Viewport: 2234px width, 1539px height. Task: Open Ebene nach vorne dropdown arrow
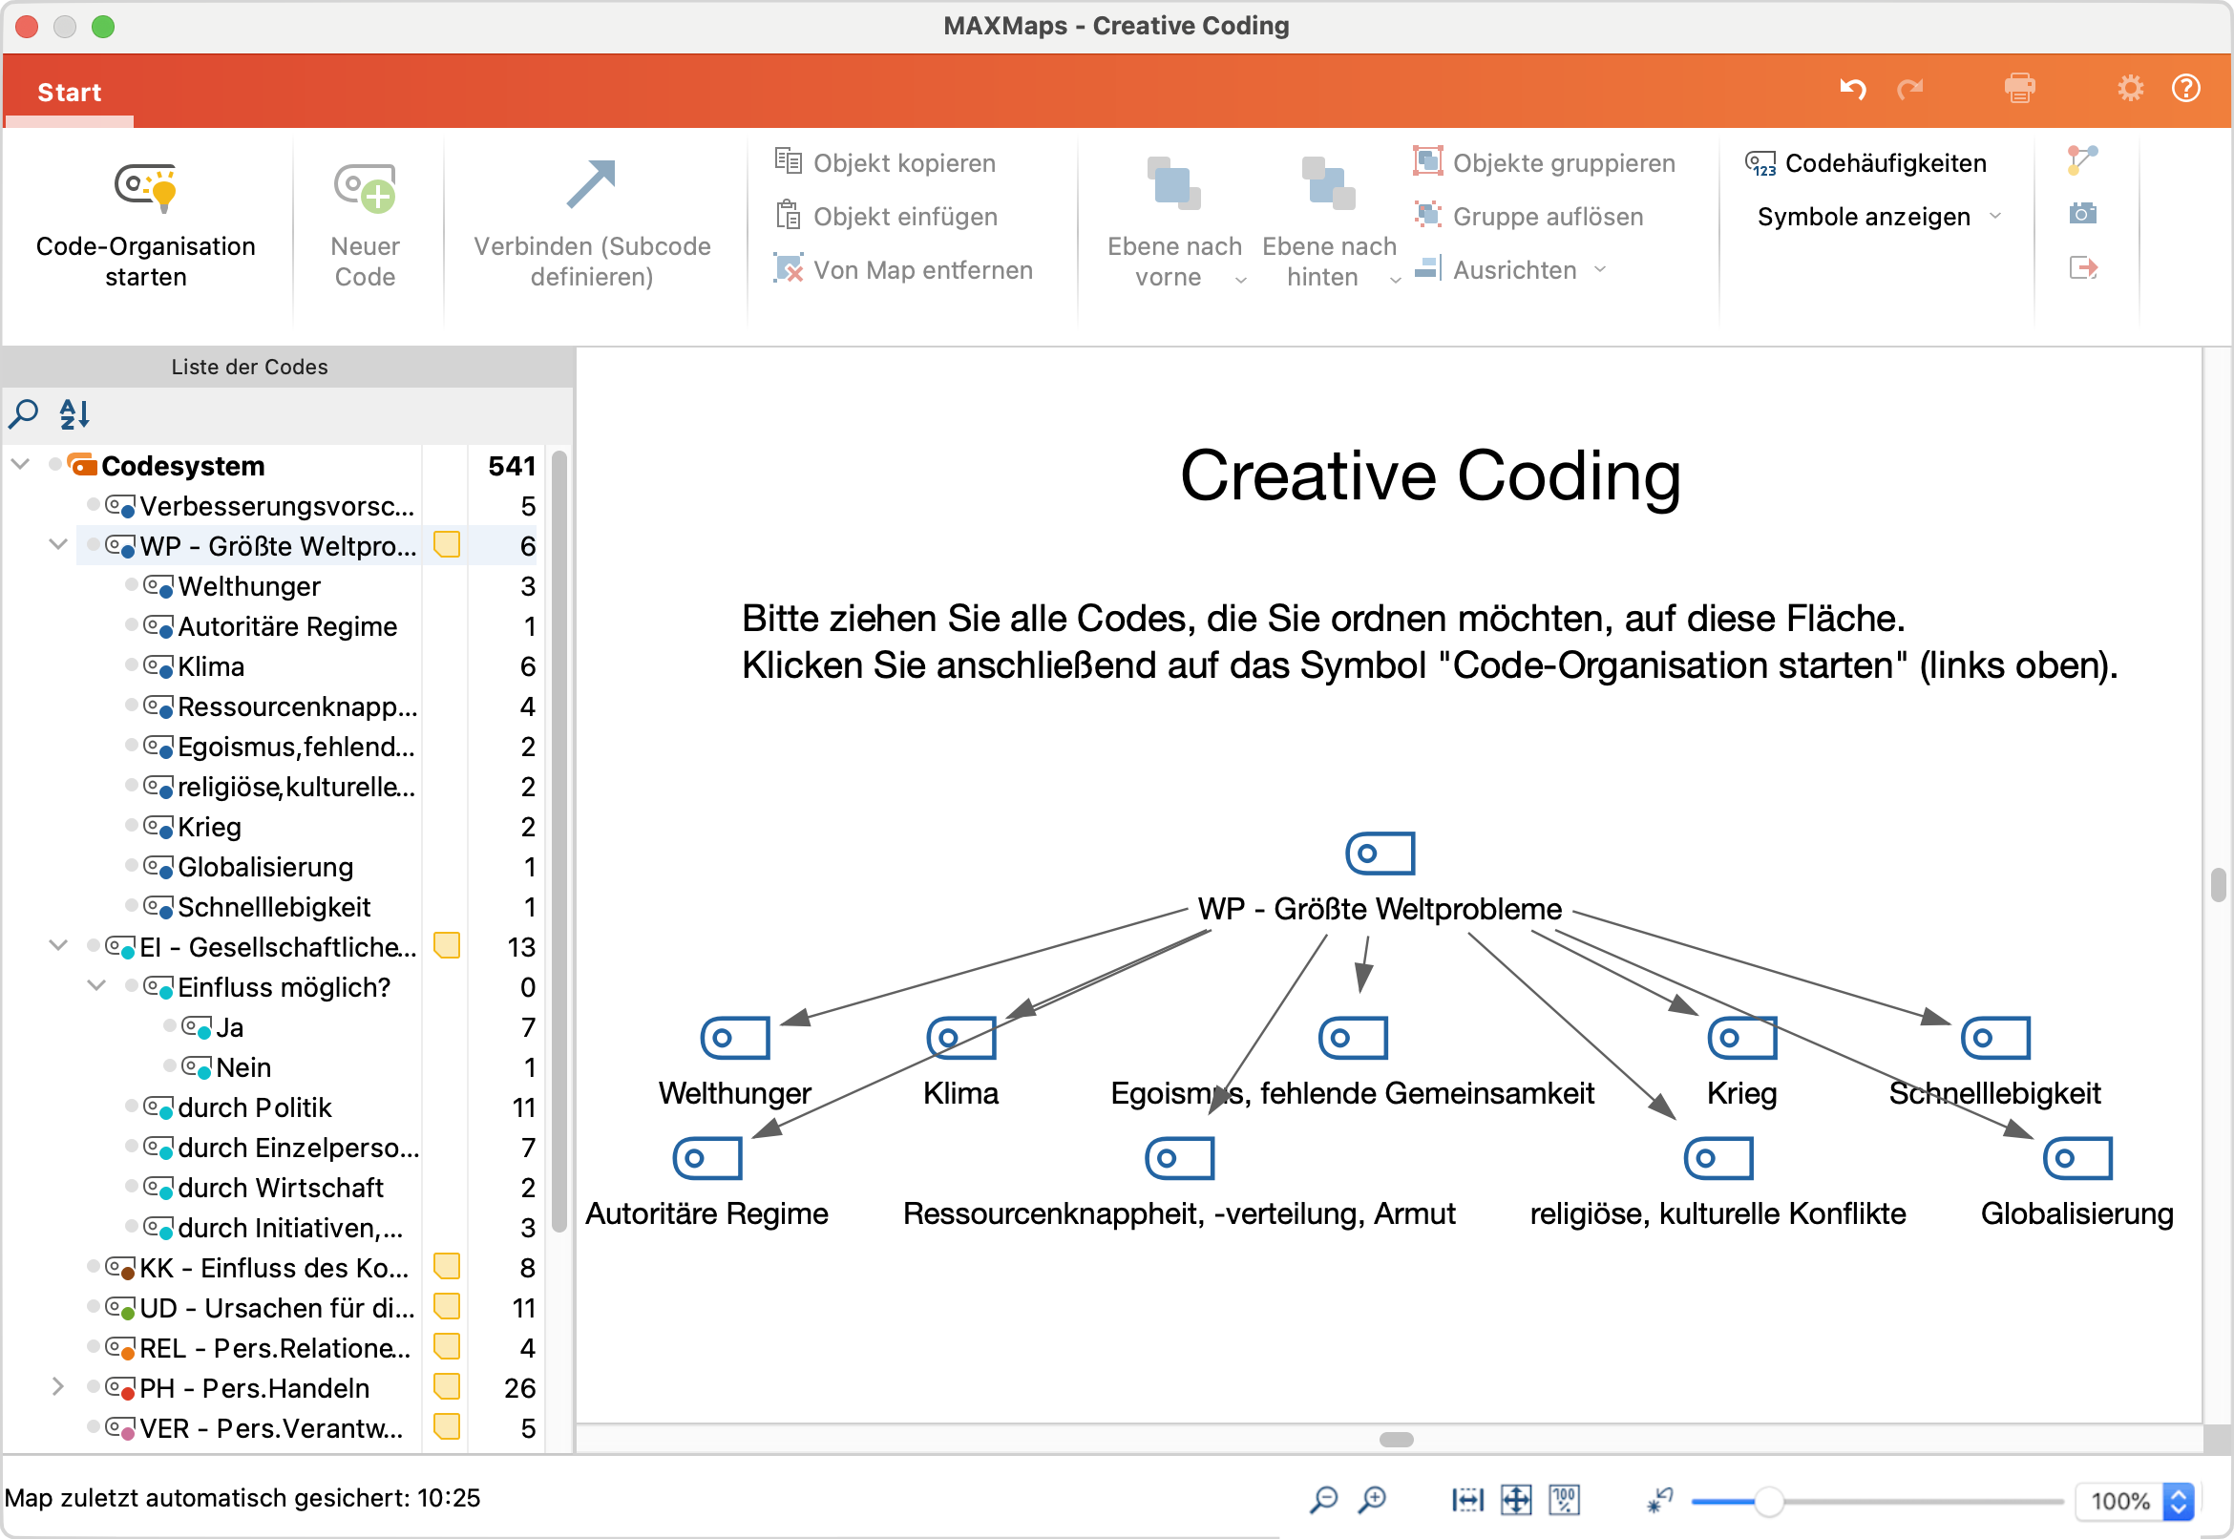click(x=1241, y=280)
